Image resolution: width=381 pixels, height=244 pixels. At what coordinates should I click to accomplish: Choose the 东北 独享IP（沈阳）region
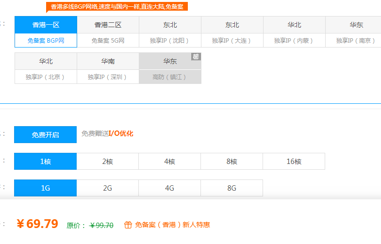[x=170, y=32]
